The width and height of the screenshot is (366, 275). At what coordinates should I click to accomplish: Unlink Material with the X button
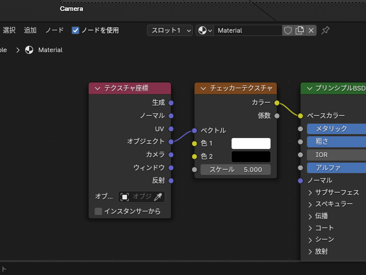click(311, 30)
